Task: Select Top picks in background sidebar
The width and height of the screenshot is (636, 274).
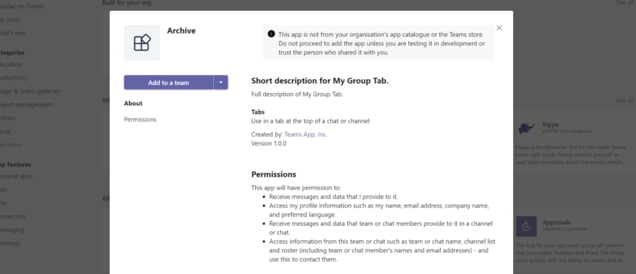Action: 9,19
